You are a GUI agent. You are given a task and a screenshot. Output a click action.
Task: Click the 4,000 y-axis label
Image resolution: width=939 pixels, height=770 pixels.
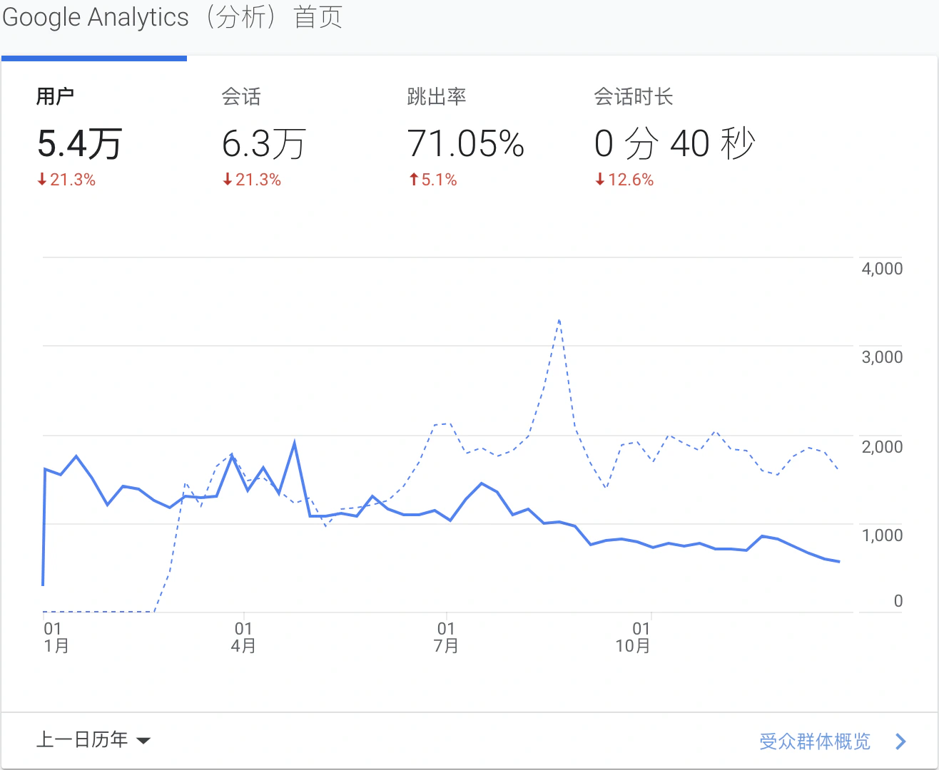[x=882, y=269]
